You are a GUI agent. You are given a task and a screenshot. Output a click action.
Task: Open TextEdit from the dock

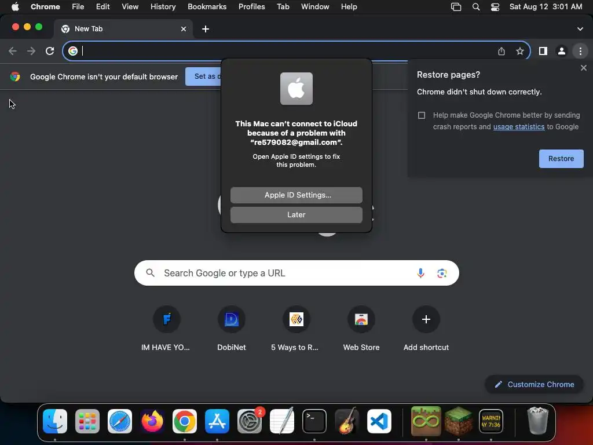(x=282, y=421)
